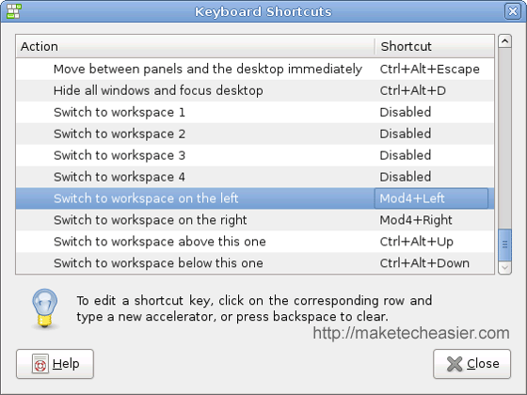Click the scrollbar up arrow
The width and height of the screenshot is (527, 395).
click(504, 41)
